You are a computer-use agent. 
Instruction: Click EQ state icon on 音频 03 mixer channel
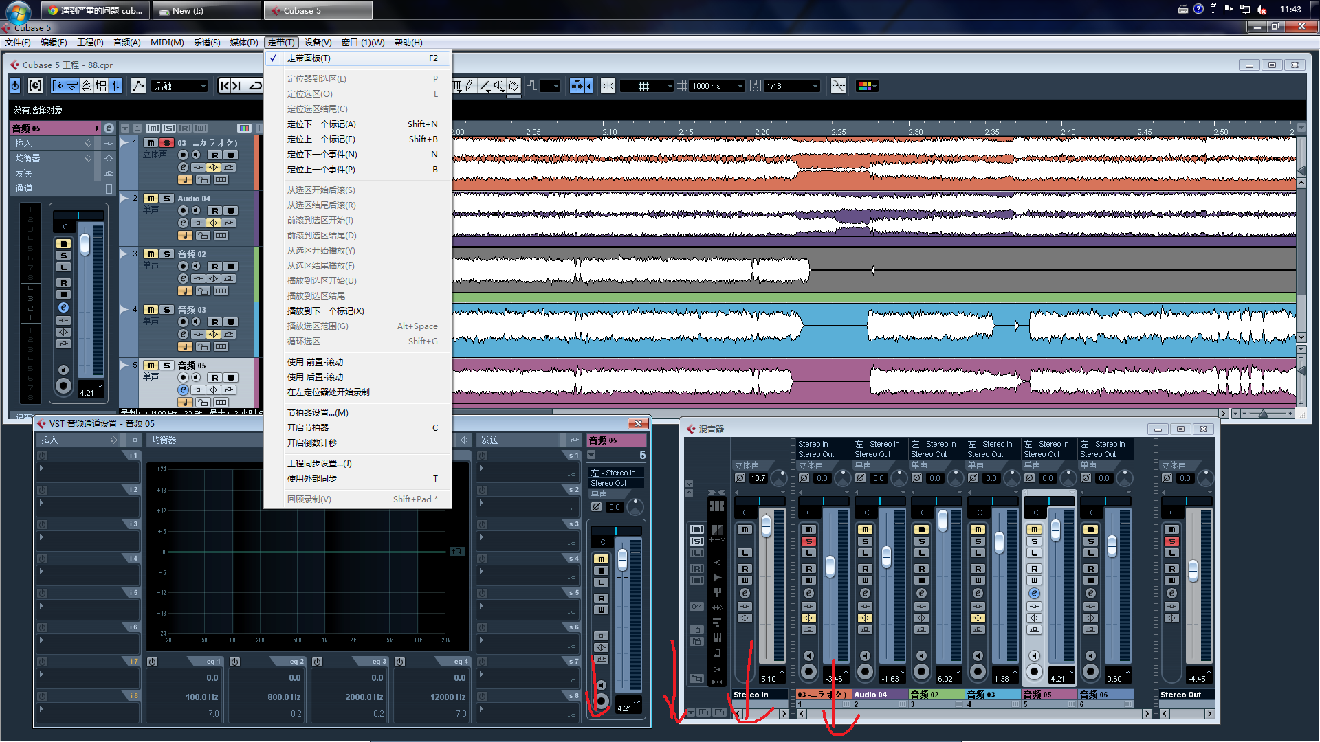(978, 618)
